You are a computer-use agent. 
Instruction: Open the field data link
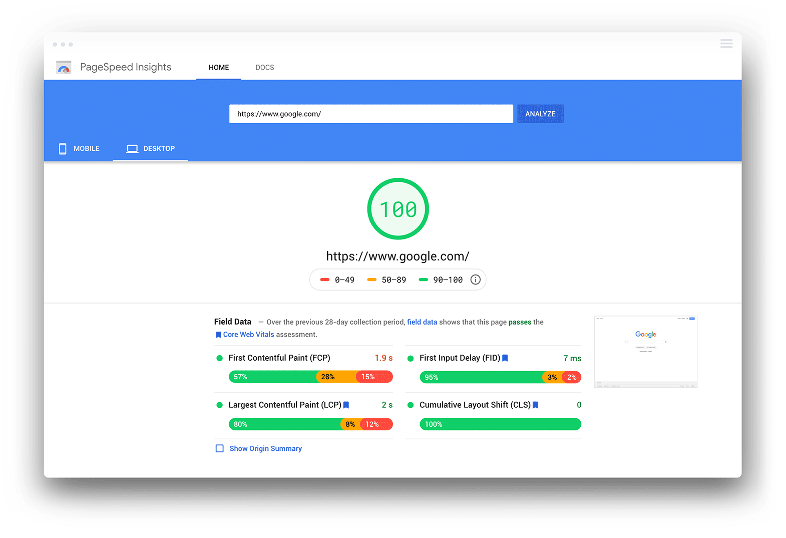point(422,322)
